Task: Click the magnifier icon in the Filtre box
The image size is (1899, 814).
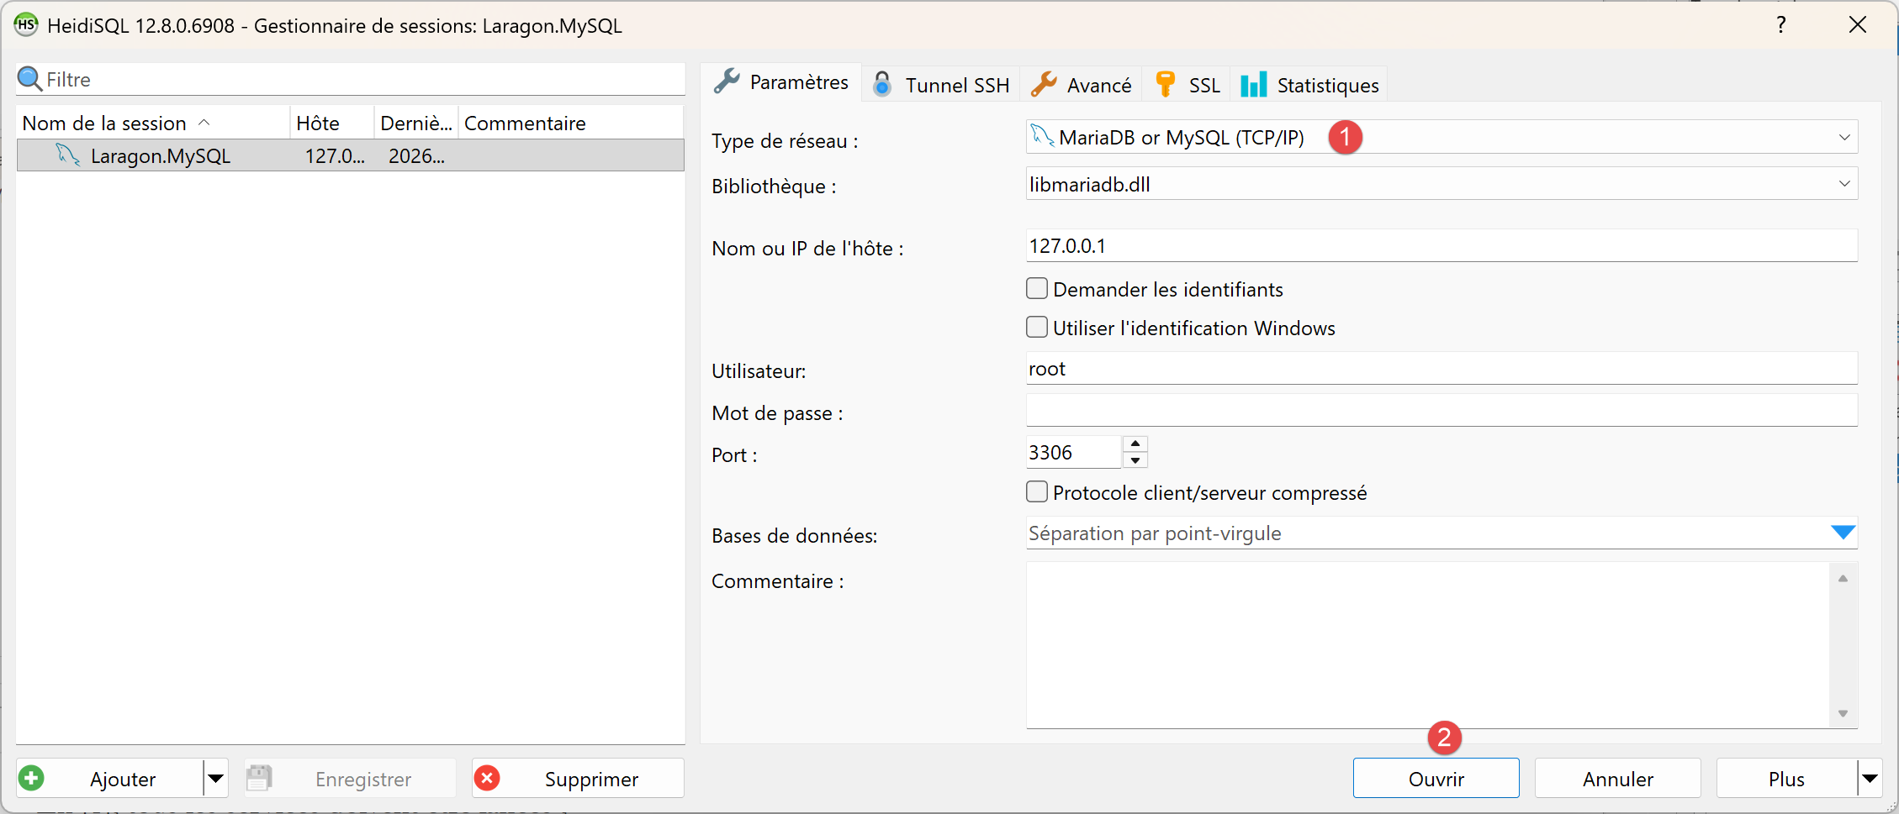Action: coord(29,79)
